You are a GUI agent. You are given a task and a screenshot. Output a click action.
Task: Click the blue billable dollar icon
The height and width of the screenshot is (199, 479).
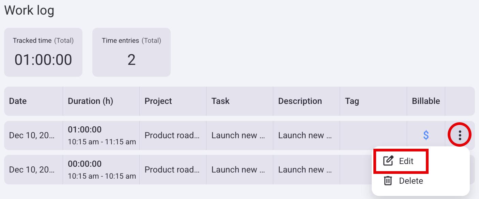pos(426,135)
